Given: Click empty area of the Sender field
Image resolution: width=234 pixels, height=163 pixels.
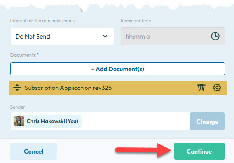Looking at the screenshot, I should (136, 121).
